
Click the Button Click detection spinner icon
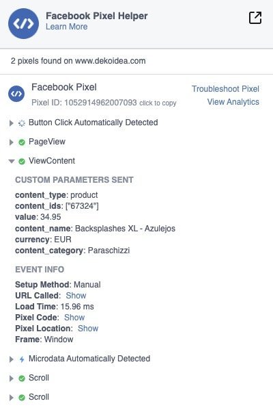pyautogui.click(x=22, y=123)
